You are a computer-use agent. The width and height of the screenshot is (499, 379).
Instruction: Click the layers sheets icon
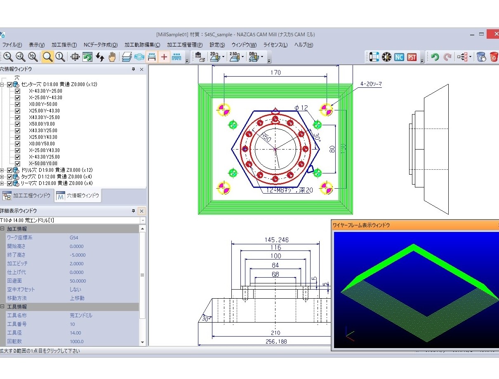point(127,57)
